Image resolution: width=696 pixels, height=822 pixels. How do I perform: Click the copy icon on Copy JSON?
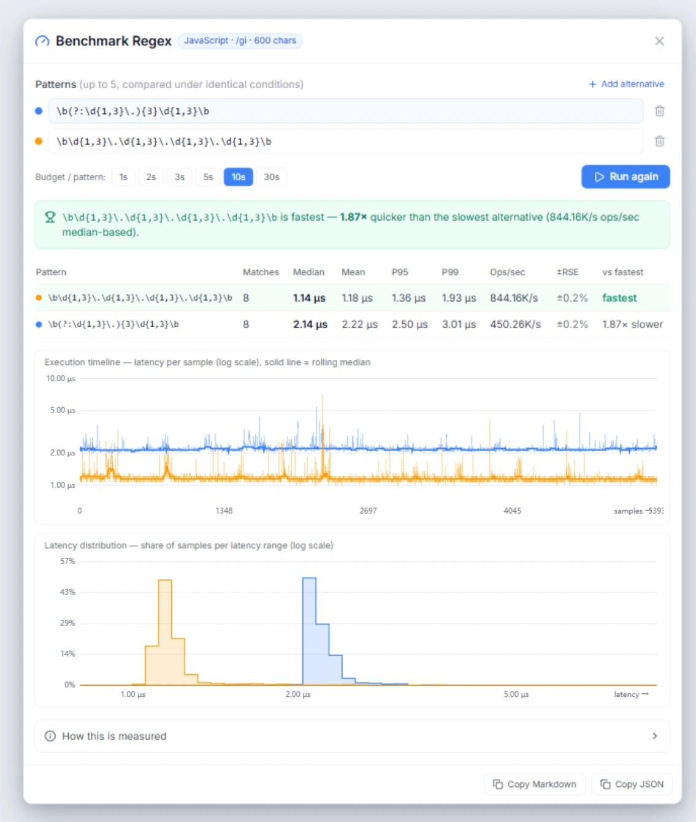click(x=605, y=784)
